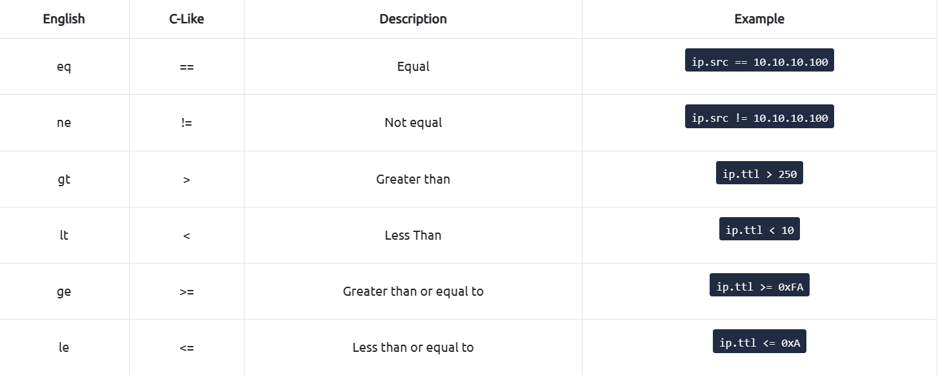Click the 'Greater than or equal to' description

[413, 291]
